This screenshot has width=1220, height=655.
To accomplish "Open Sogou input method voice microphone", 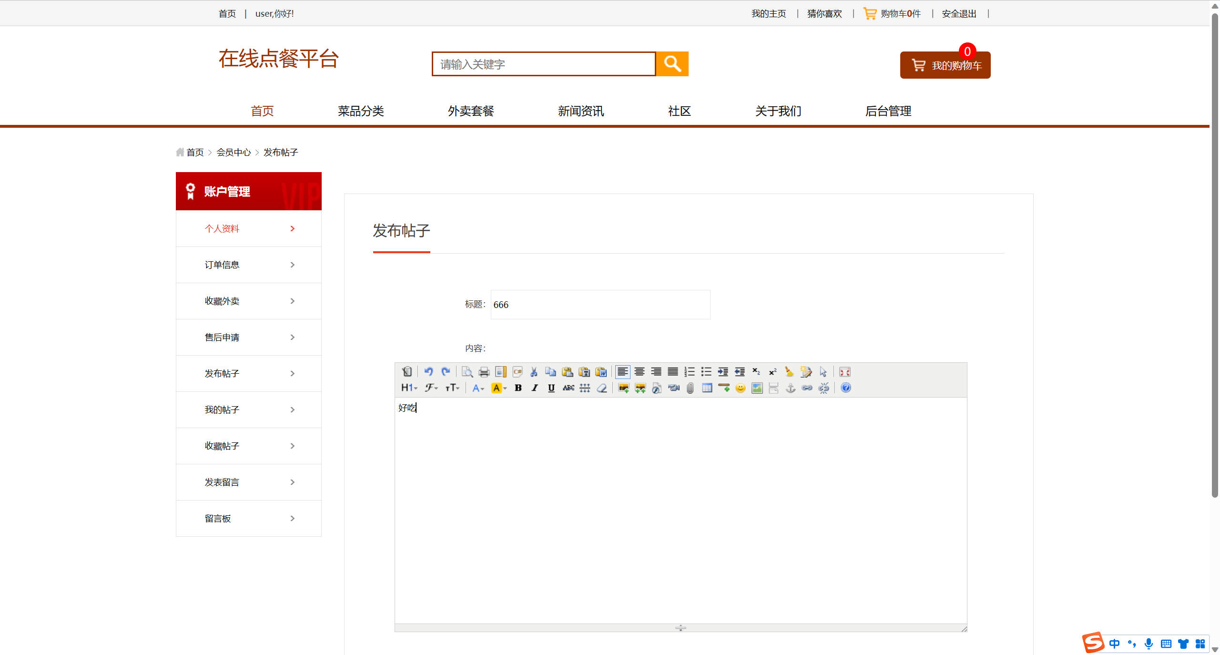I will [1149, 644].
